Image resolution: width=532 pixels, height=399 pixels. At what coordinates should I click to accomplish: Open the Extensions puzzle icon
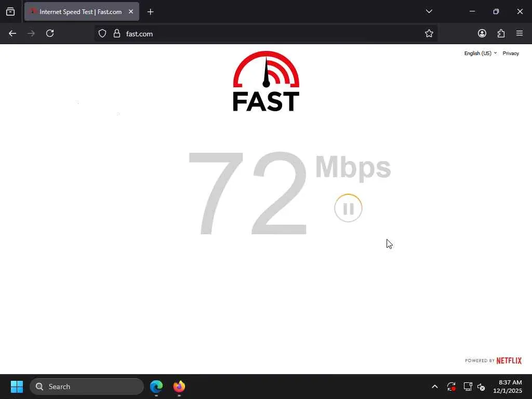coord(501,33)
